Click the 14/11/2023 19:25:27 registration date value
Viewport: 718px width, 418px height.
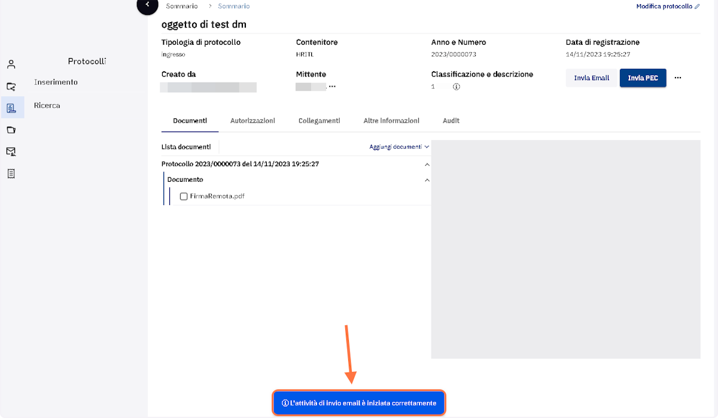coord(598,54)
